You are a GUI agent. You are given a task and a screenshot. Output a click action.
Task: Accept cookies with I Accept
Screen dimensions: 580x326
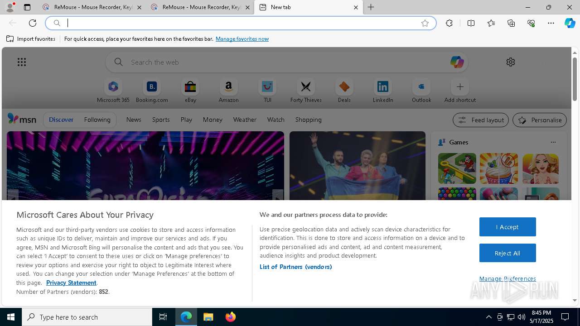(x=507, y=227)
